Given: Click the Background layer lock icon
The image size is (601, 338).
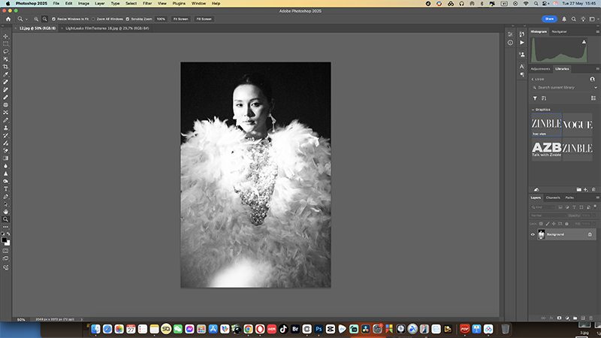Looking at the screenshot, I should [590, 234].
